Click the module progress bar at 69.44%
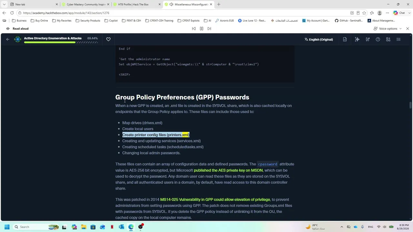The image size is (413, 232). 61,42
